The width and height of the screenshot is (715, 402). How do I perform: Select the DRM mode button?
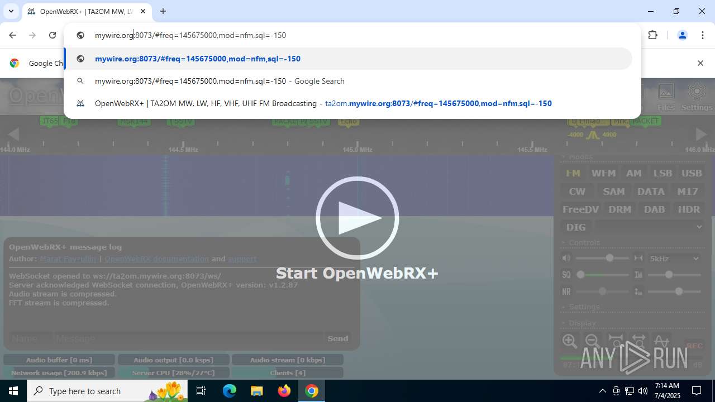point(620,209)
